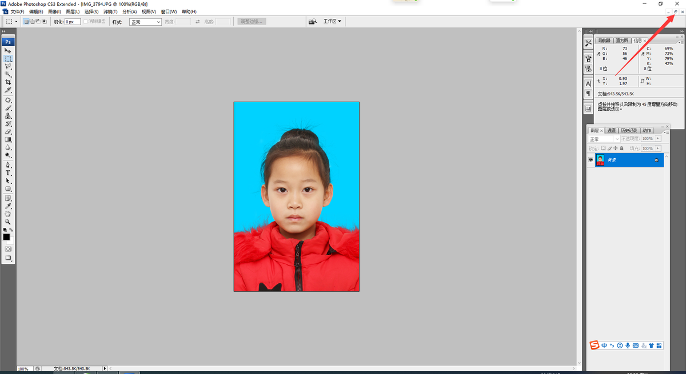Select the Rectangular Marquee tool in toolbox
686x374 pixels.
(8, 59)
